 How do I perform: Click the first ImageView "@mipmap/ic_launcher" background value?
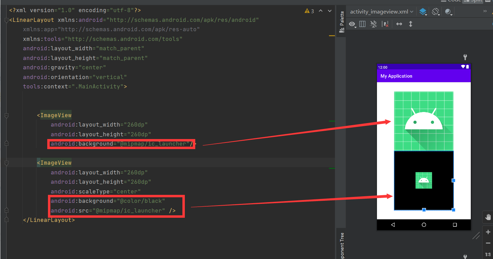pos(153,144)
